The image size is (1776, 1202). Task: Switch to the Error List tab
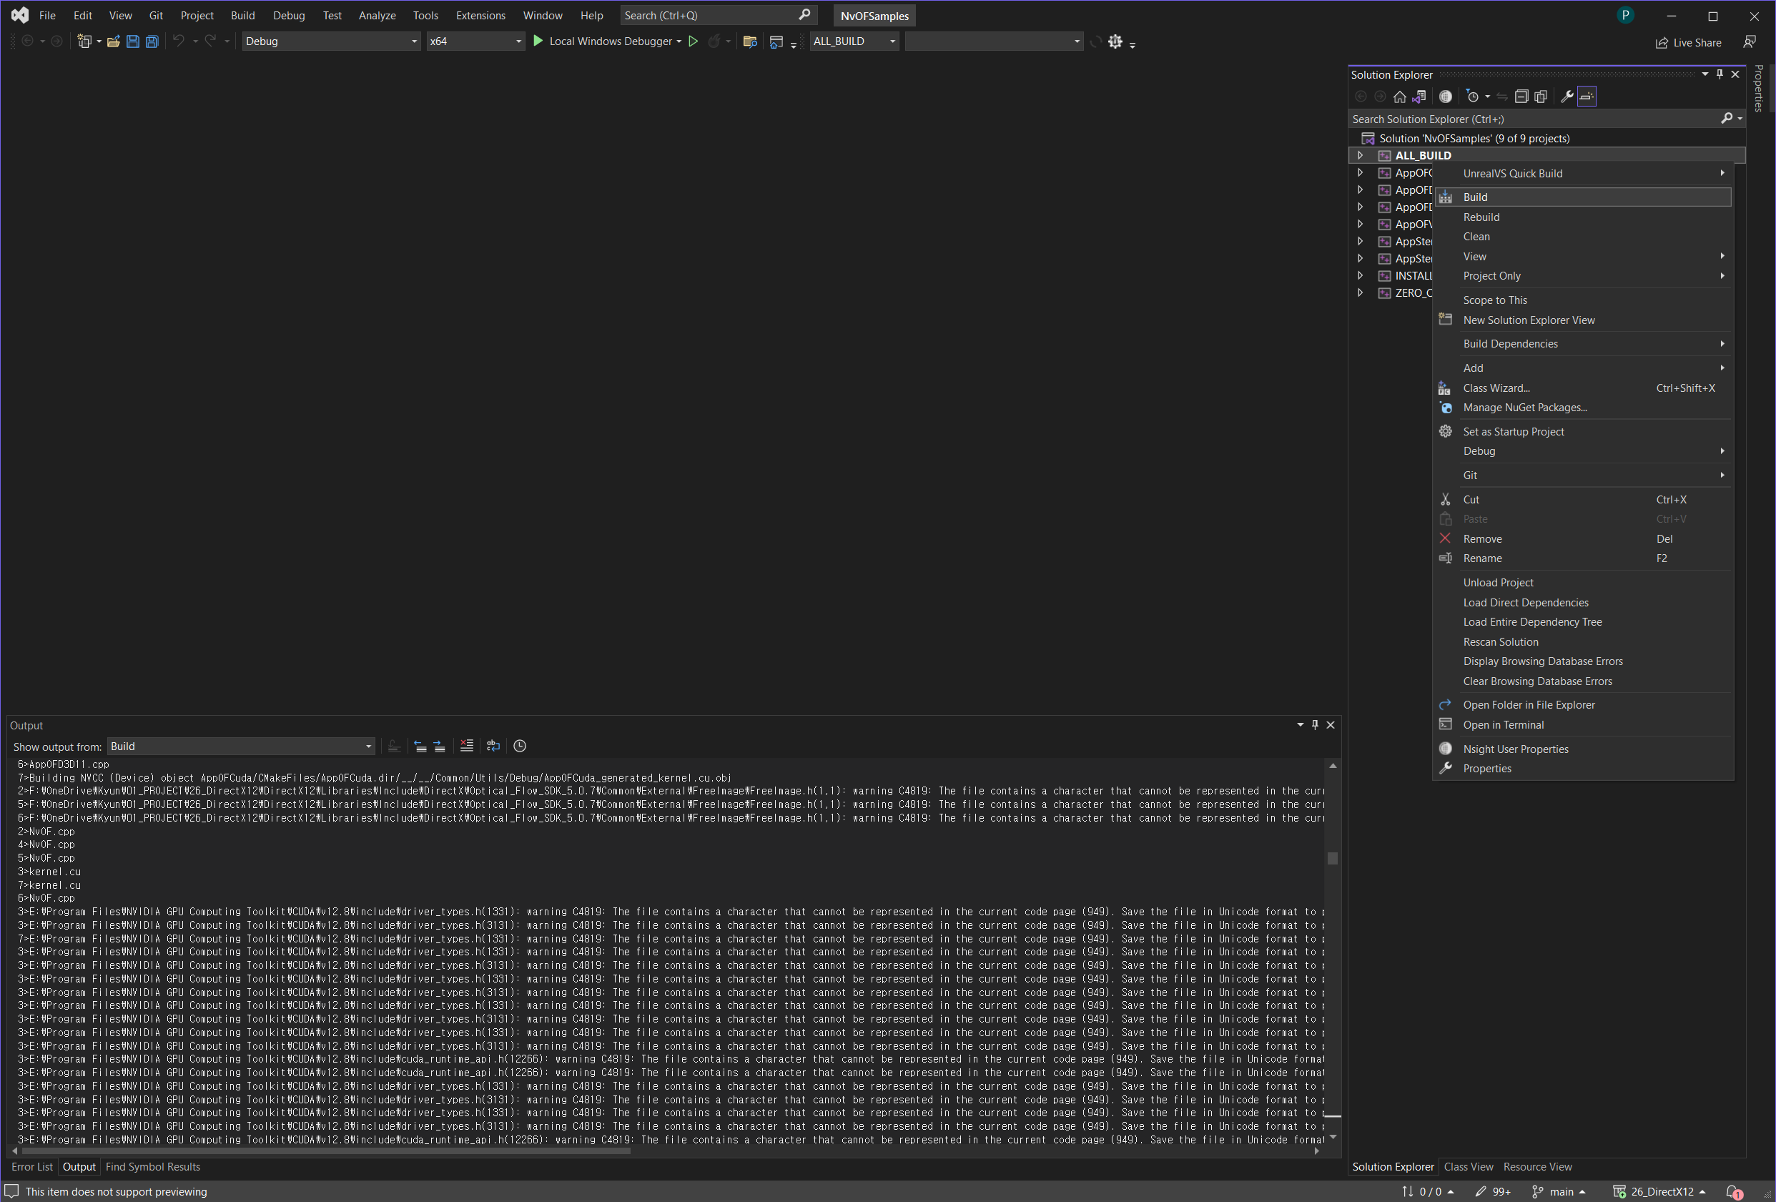[32, 1167]
